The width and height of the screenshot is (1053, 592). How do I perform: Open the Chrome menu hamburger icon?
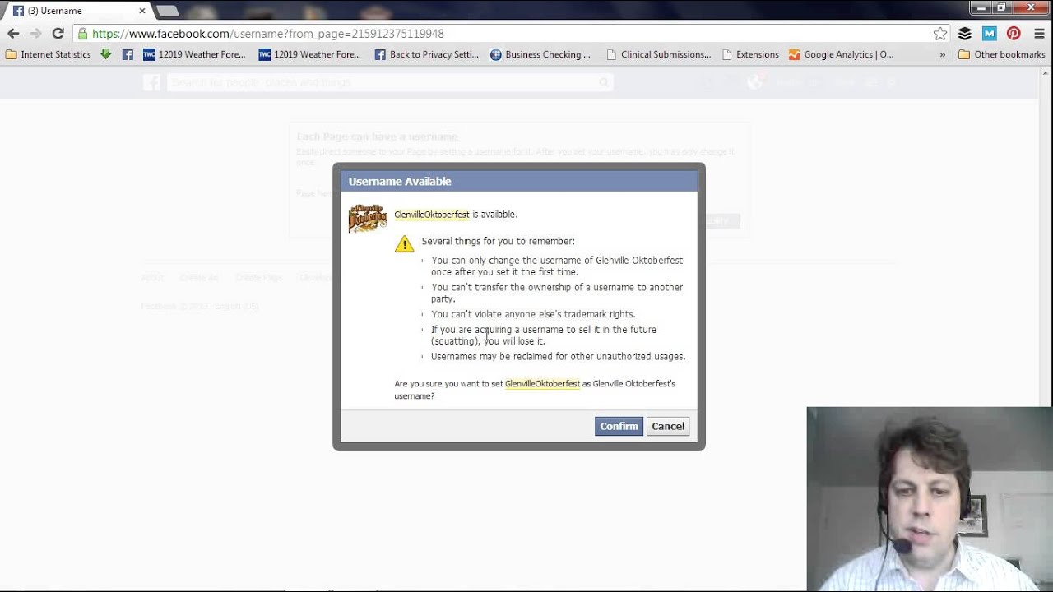(x=1038, y=34)
